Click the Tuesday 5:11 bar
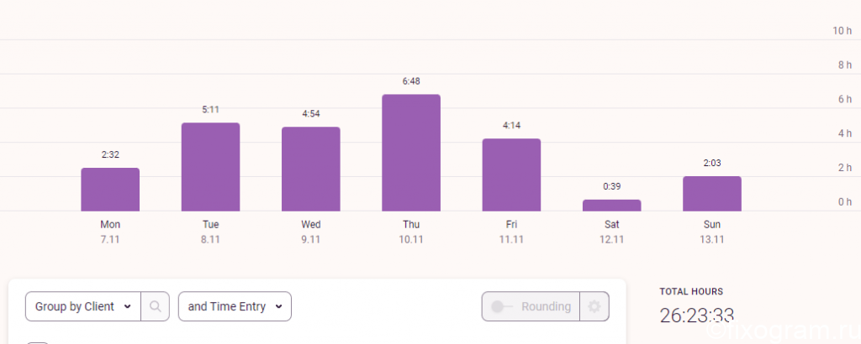The image size is (861, 344). click(x=210, y=167)
